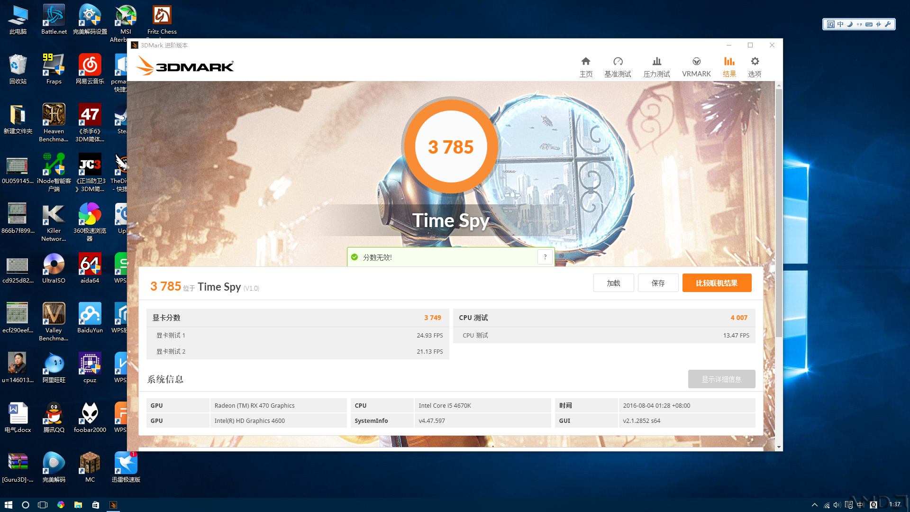Screen dimensions: 910x512
Task: Click the 显示详细信息 button
Action: click(x=721, y=379)
